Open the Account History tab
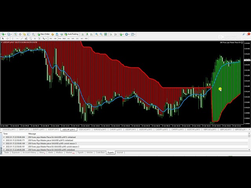This screenshot has width=251, height=188. pos(29,152)
